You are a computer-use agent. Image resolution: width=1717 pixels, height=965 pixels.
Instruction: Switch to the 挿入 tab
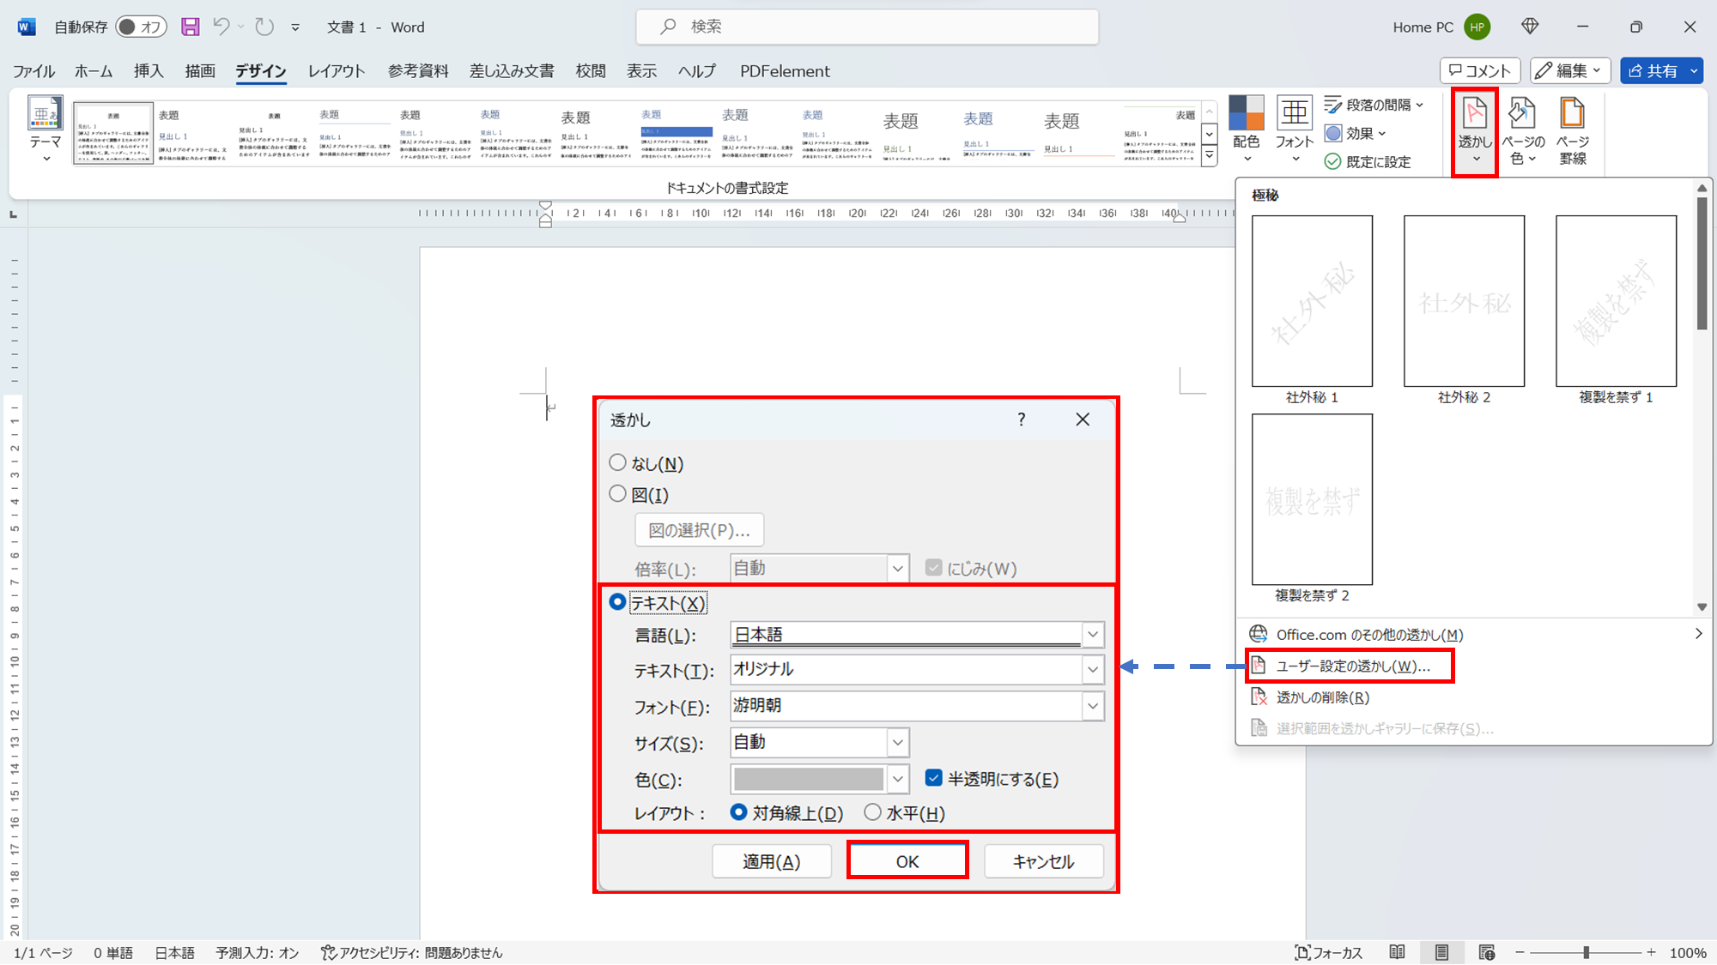149,71
